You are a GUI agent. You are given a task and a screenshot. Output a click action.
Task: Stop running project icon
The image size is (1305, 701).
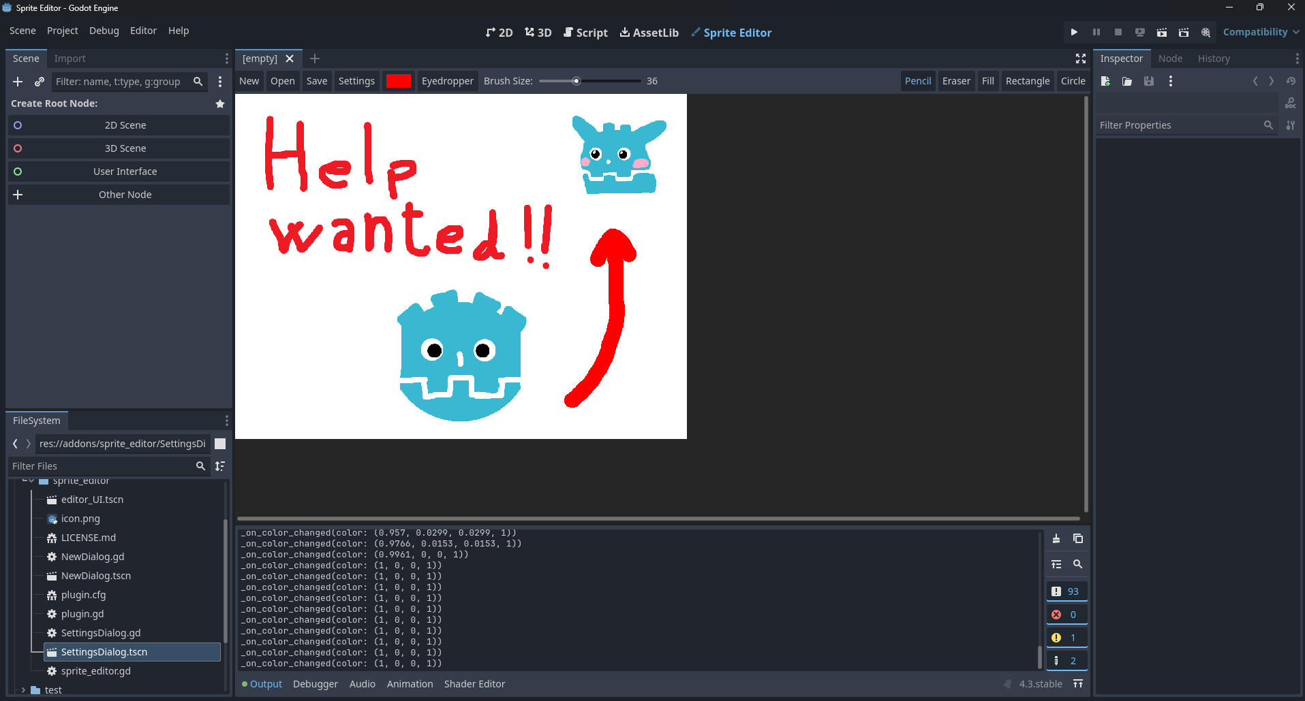coord(1118,32)
